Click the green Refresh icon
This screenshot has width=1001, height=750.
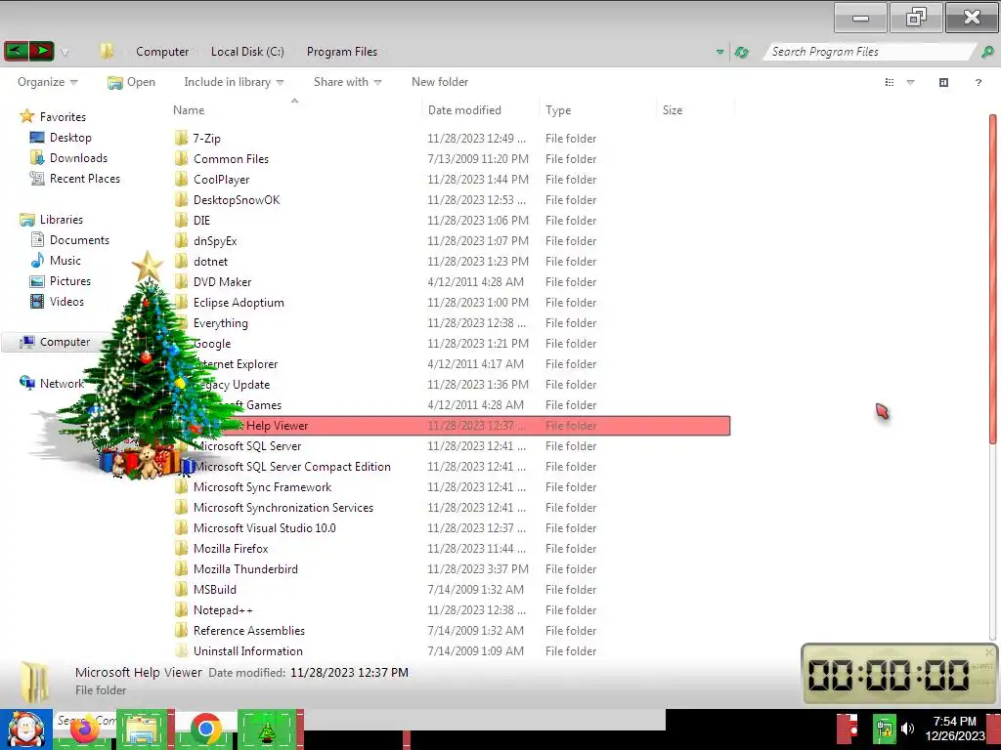(741, 53)
